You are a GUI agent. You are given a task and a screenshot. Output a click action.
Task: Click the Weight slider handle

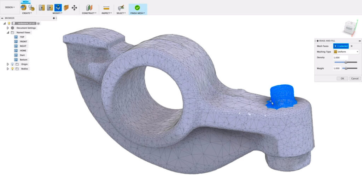[346, 68]
